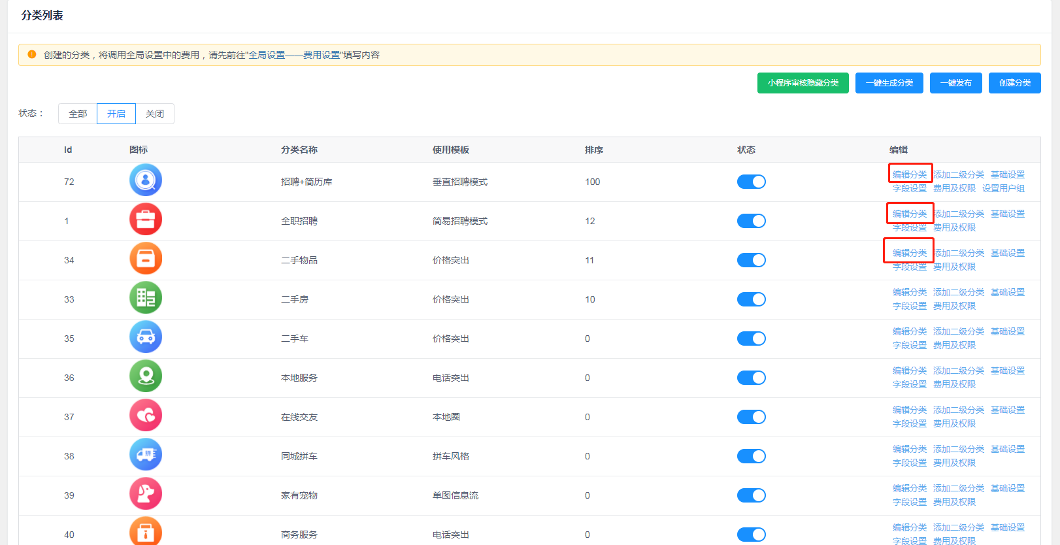Viewport: 1060px width, 545px height.
Task: Disable 同城拼车 status toggle
Action: click(752, 456)
